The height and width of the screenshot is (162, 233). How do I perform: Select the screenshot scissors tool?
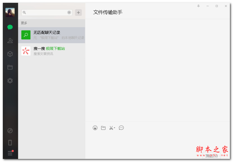(111, 128)
